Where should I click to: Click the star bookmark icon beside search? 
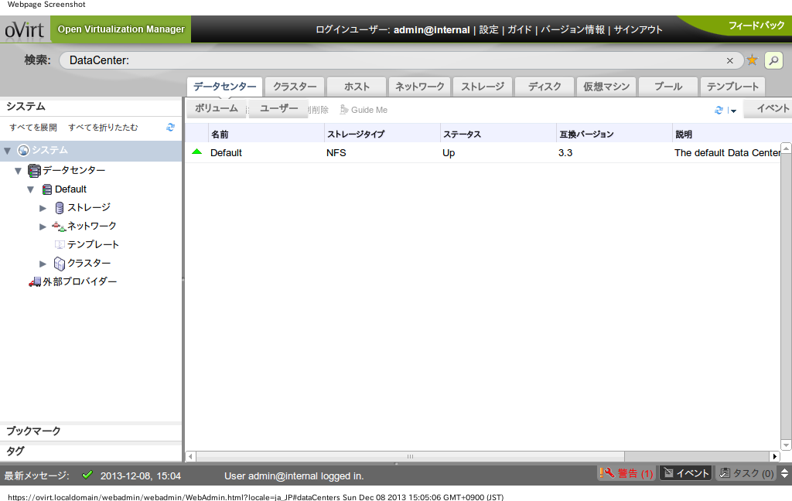pyautogui.click(x=752, y=60)
